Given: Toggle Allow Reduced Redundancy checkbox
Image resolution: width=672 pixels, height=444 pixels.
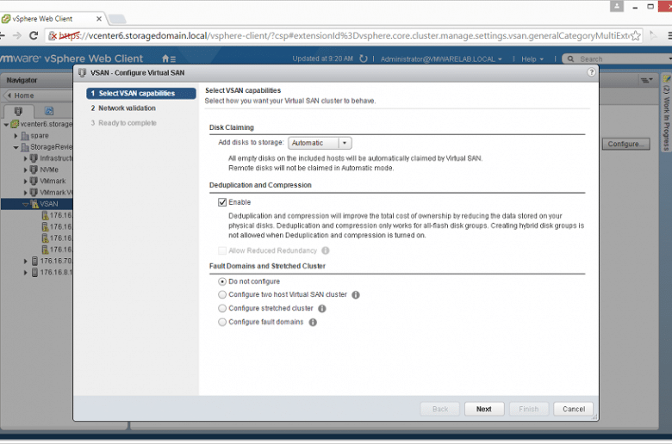Looking at the screenshot, I should [222, 250].
